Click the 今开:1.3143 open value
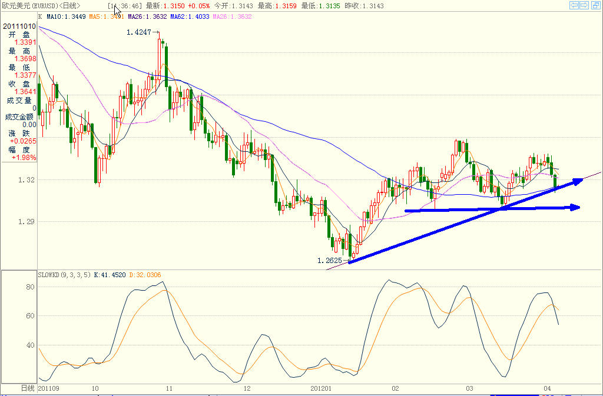Image resolution: width=603 pixels, height=396 pixels. (233, 6)
